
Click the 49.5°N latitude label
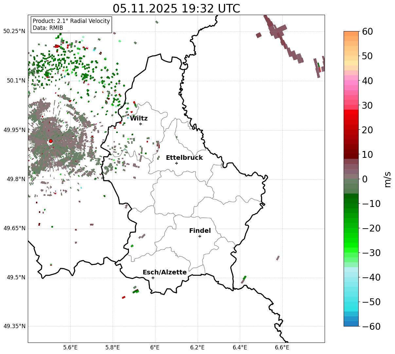pos(16,277)
